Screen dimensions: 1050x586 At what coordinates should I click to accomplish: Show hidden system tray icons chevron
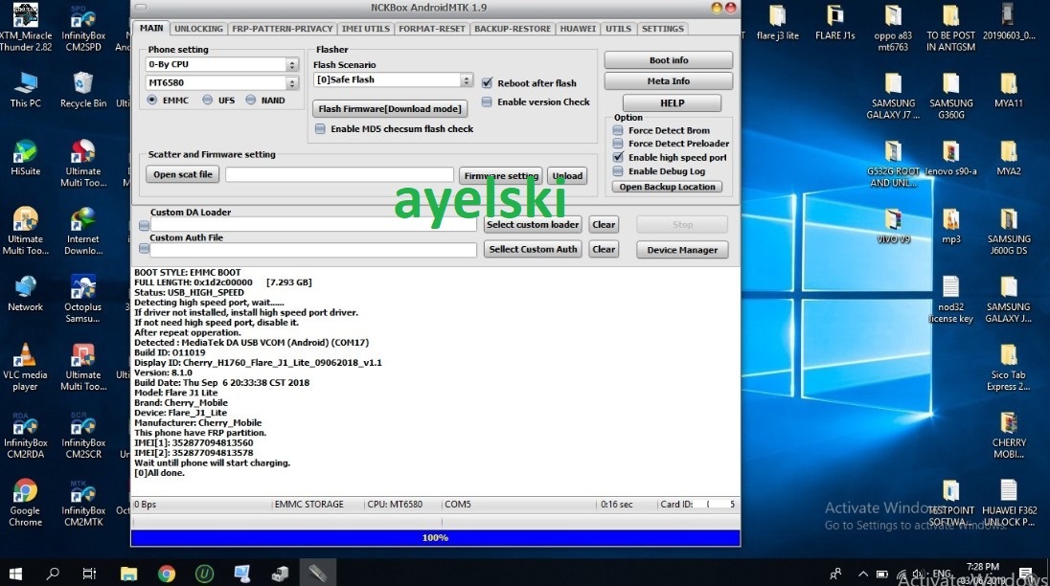click(x=862, y=574)
